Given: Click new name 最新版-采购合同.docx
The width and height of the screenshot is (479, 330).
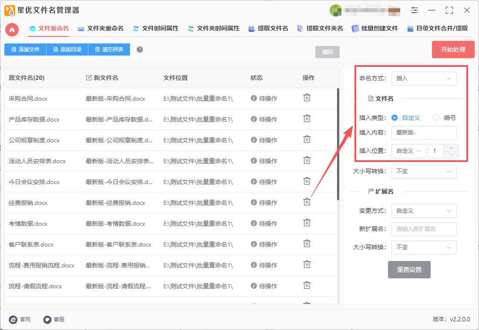Looking at the screenshot, I should [x=115, y=99].
